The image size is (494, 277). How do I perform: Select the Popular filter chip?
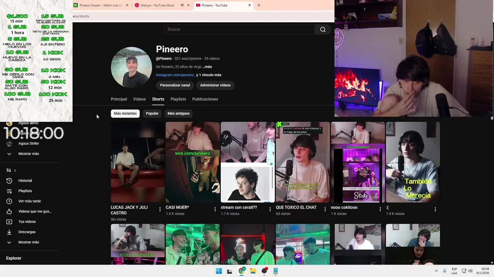(152, 113)
